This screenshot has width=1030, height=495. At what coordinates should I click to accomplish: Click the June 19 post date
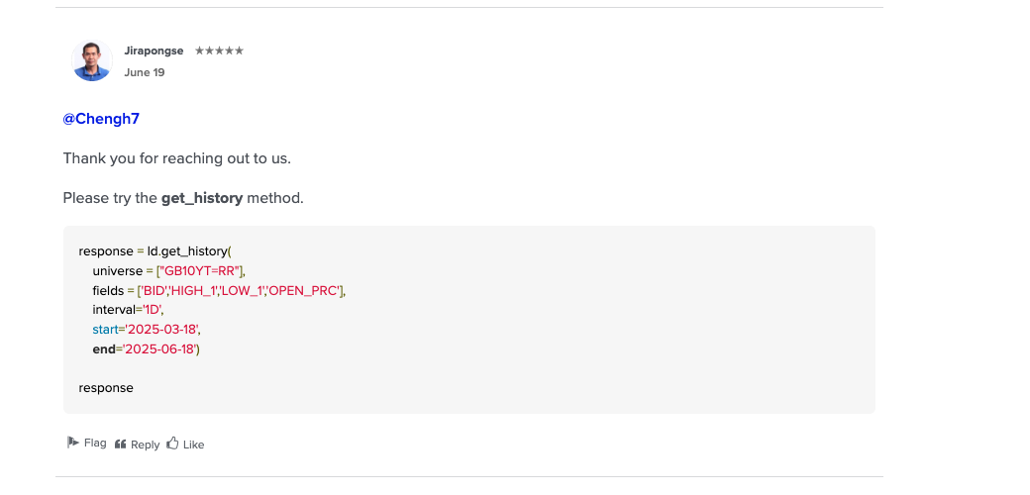click(x=145, y=72)
